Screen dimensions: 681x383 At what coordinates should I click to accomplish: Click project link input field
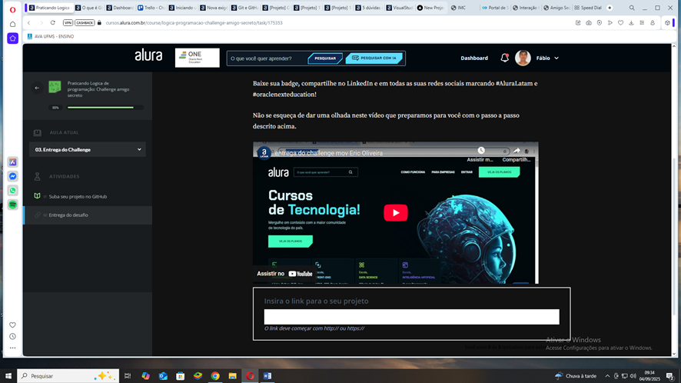[411, 317]
